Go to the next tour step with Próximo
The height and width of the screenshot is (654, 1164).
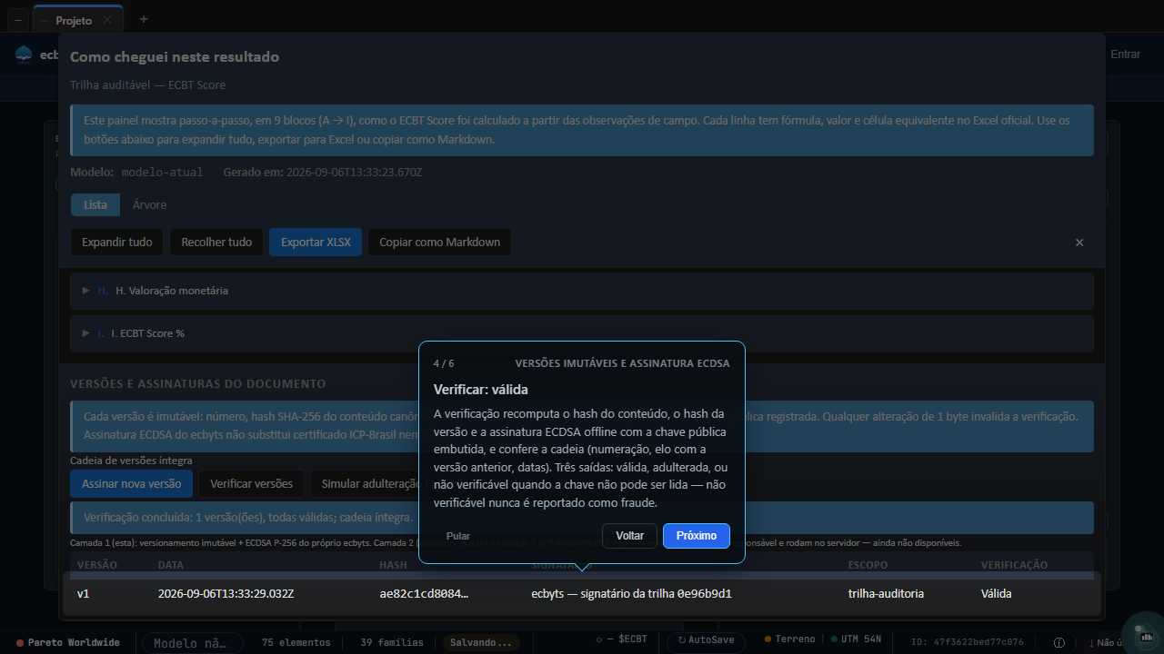(697, 536)
